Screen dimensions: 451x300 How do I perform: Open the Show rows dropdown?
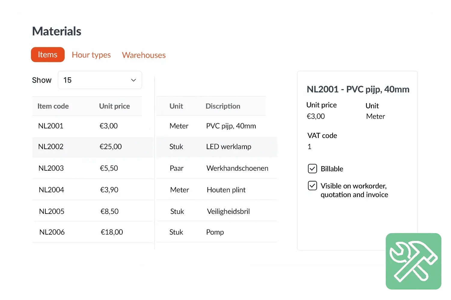[x=100, y=80]
